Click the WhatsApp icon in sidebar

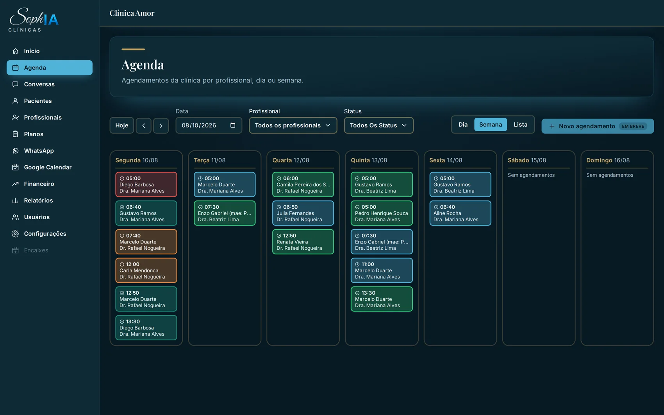[15, 151]
